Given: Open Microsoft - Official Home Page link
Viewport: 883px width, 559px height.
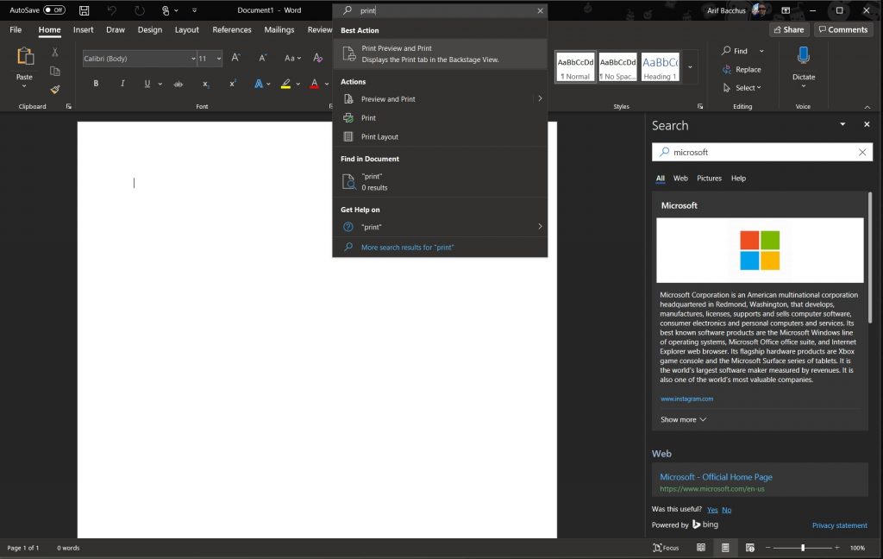Looking at the screenshot, I should click(716, 477).
